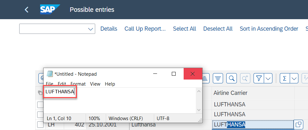The width and height of the screenshot is (308, 130).
Task: Click the highlighted LUFTHANSA input cell
Action: click(253, 125)
